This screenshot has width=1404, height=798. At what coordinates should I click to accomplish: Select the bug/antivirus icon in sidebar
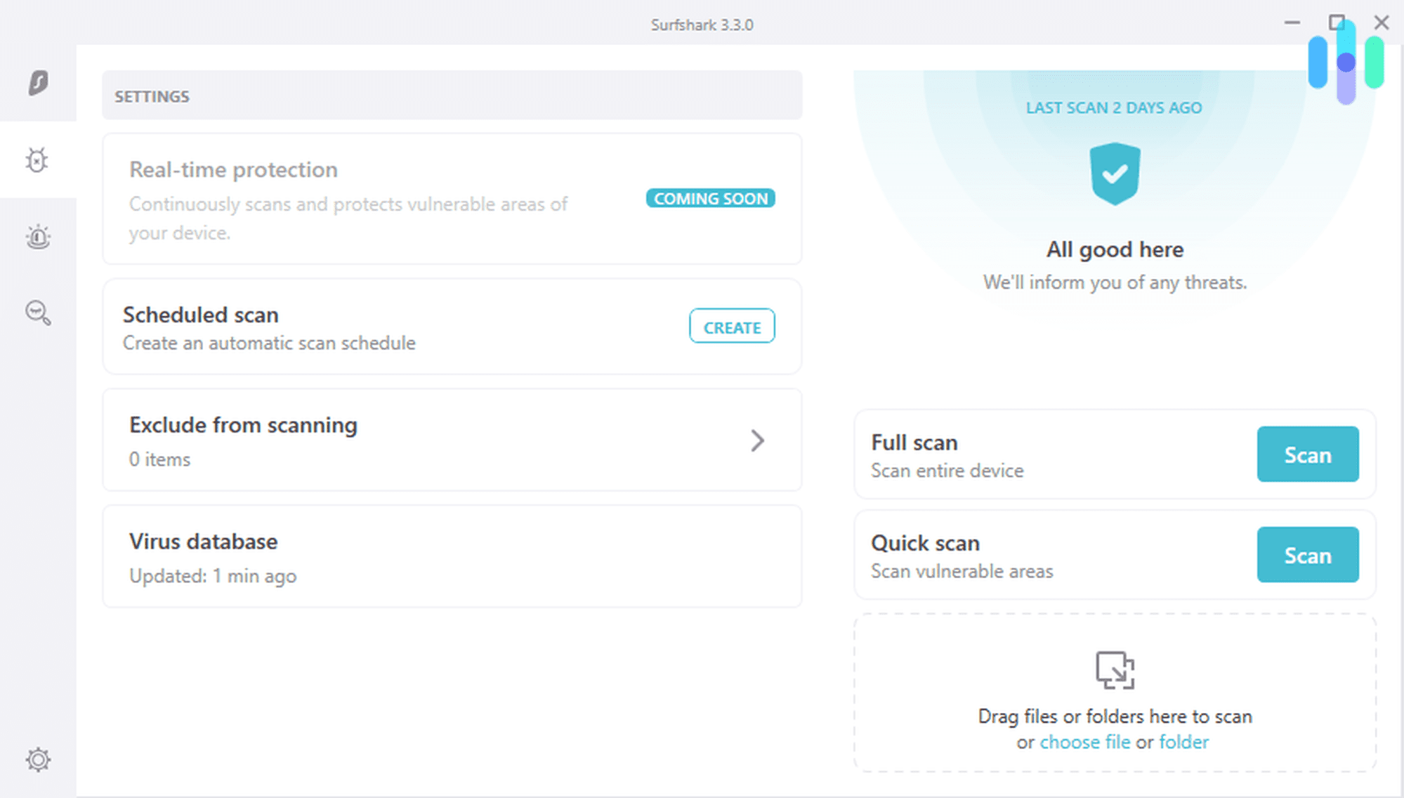coord(39,159)
